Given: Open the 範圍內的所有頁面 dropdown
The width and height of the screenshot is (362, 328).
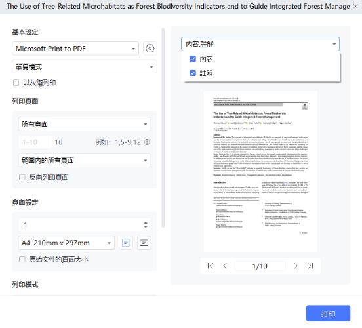Looking at the screenshot, I should 85,160.
